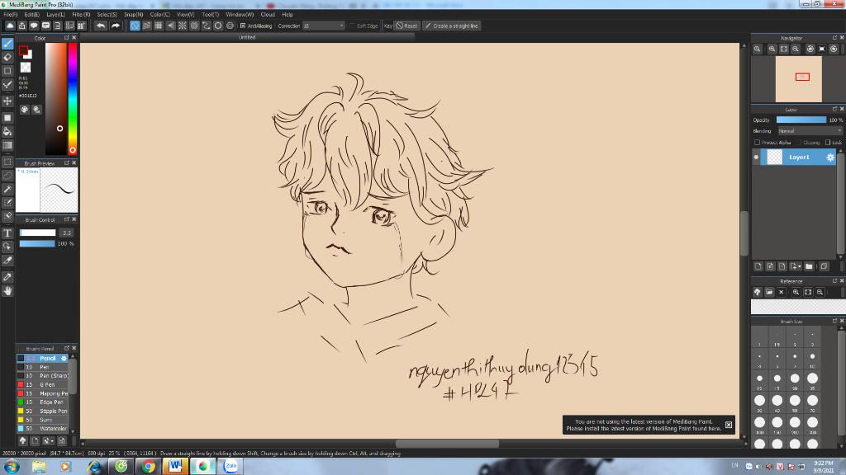Image resolution: width=846 pixels, height=475 pixels.
Task: Select the Brush tool in left toolbar
Action: click(x=7, y=44)
